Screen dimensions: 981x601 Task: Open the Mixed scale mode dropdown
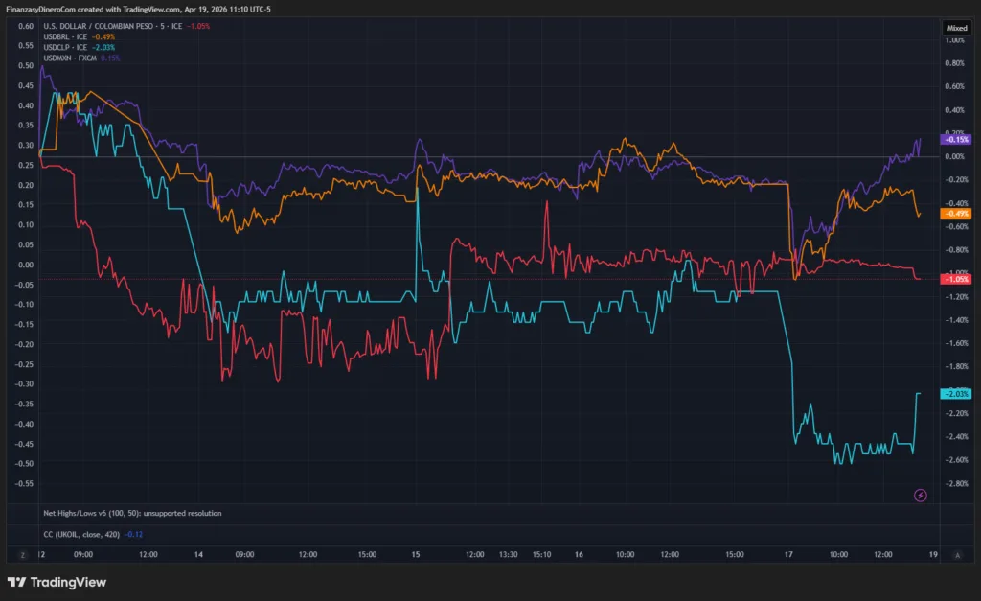click(956, 28)
